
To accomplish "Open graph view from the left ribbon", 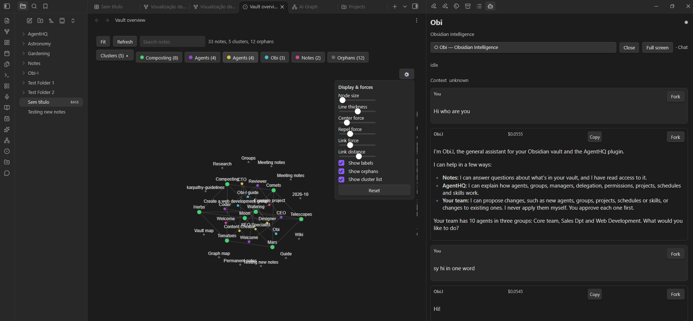I will coord(7,32).
